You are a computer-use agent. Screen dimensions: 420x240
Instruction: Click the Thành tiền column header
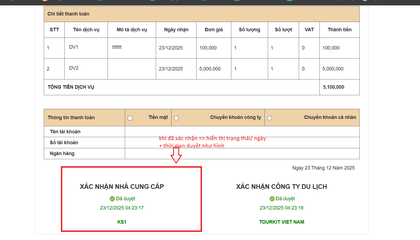[339, 30]
